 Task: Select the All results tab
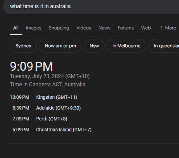pyautogui.click(x=16, y=28)
